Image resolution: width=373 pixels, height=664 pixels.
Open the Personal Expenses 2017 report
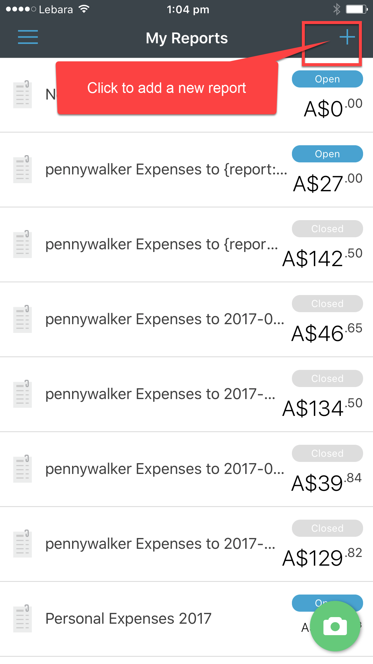(x=129, y=619)
